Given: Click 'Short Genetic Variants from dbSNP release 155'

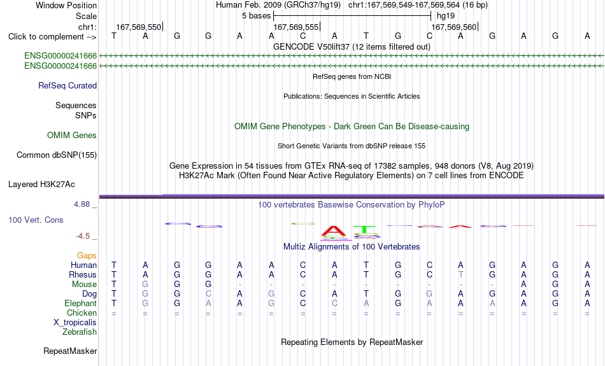Looking at the screenshot, I should (x=352, y=146).
